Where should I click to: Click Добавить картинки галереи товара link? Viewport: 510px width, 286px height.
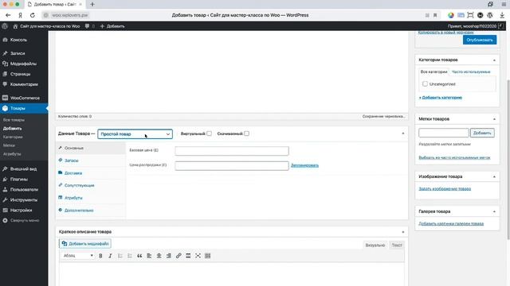(x=451, y=224)
